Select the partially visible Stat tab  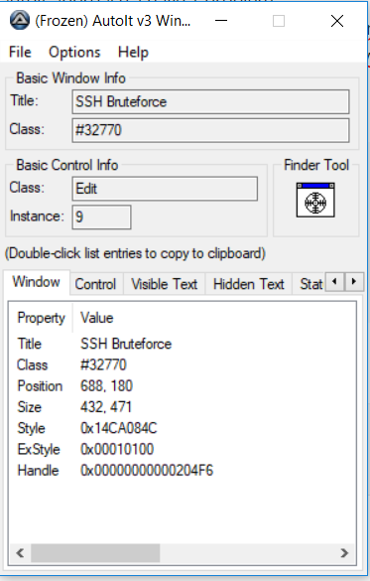(309, 284)
